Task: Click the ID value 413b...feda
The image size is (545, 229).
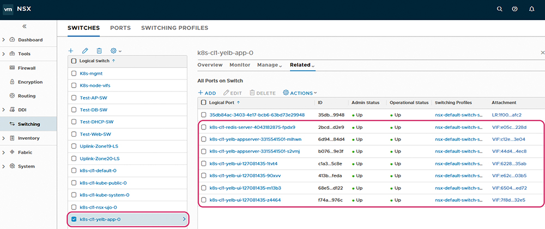Action: pyautogui.click(x=330, y=176)
